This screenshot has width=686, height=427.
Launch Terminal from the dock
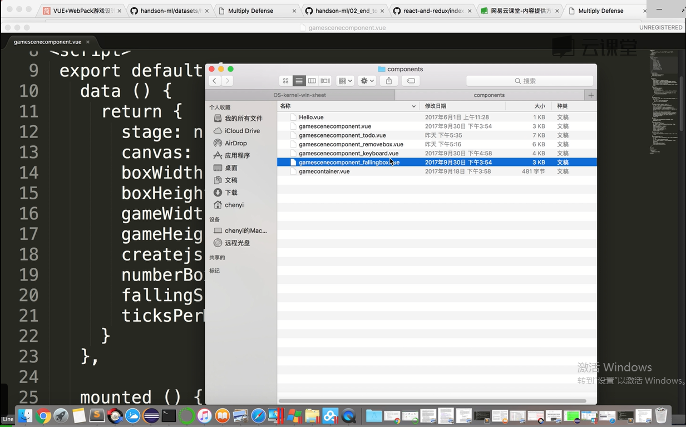click(x=169, y=415)
